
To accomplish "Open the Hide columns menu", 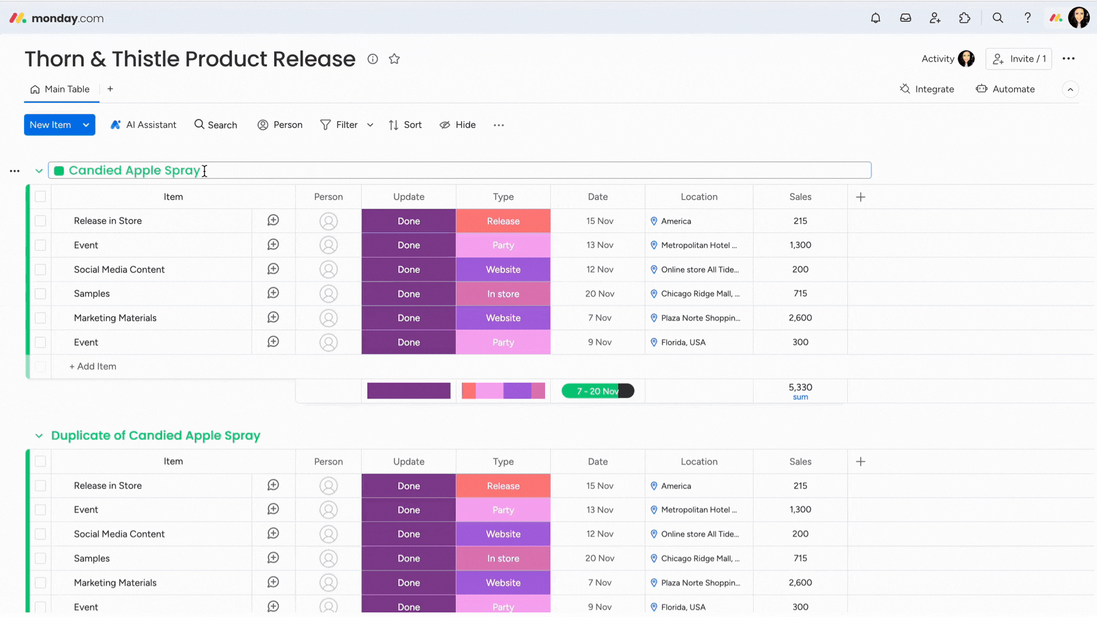I will coord(458,125).
